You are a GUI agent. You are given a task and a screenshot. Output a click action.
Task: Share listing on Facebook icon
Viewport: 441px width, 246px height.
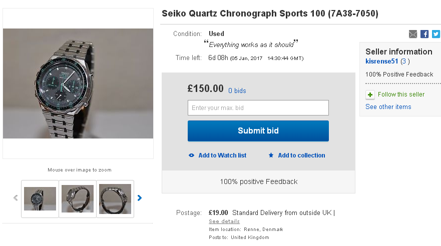tap(424, 34)
